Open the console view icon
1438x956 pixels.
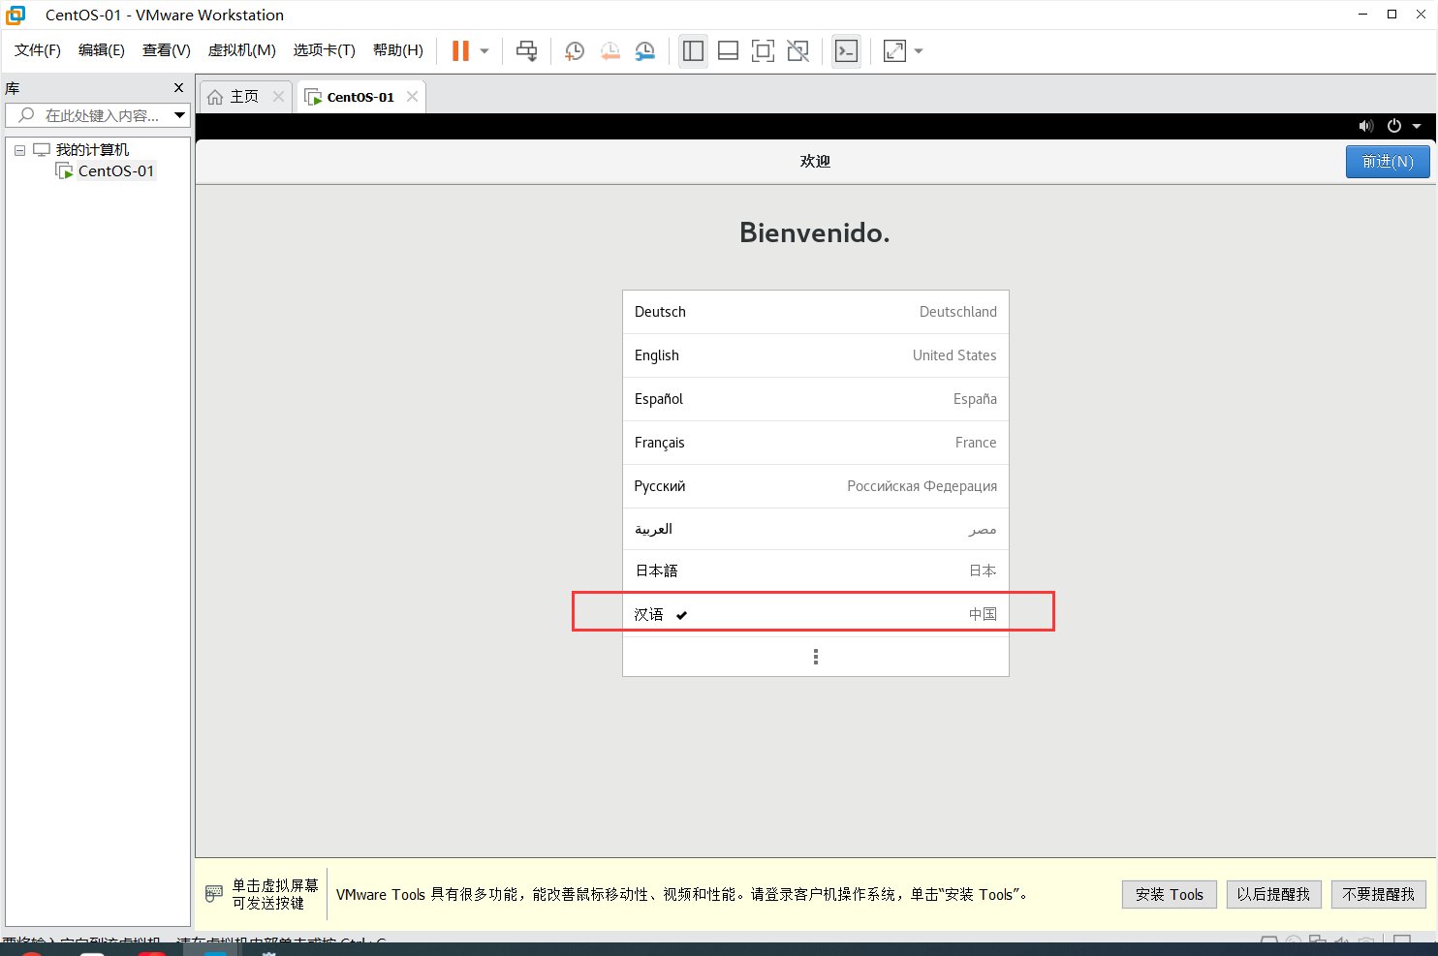click(846, 51)
